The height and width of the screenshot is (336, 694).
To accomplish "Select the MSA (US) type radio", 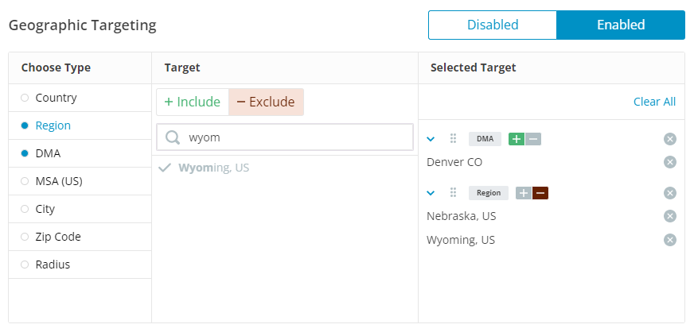I will pos(25,181).
